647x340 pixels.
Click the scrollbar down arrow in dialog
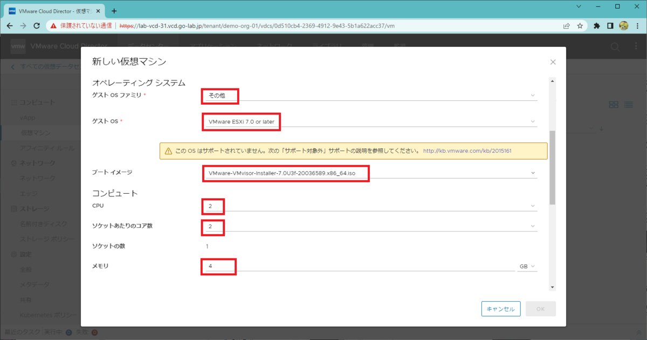point(552,287)
